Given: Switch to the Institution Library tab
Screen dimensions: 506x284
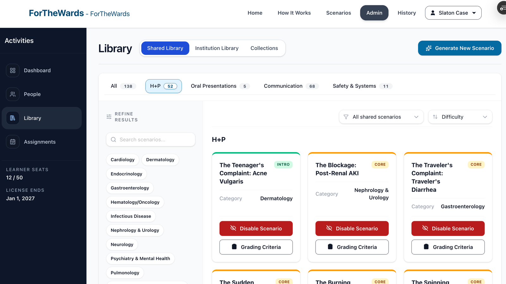Looking at the screenshot, I should pyautogui.click(x=217, y=48).
